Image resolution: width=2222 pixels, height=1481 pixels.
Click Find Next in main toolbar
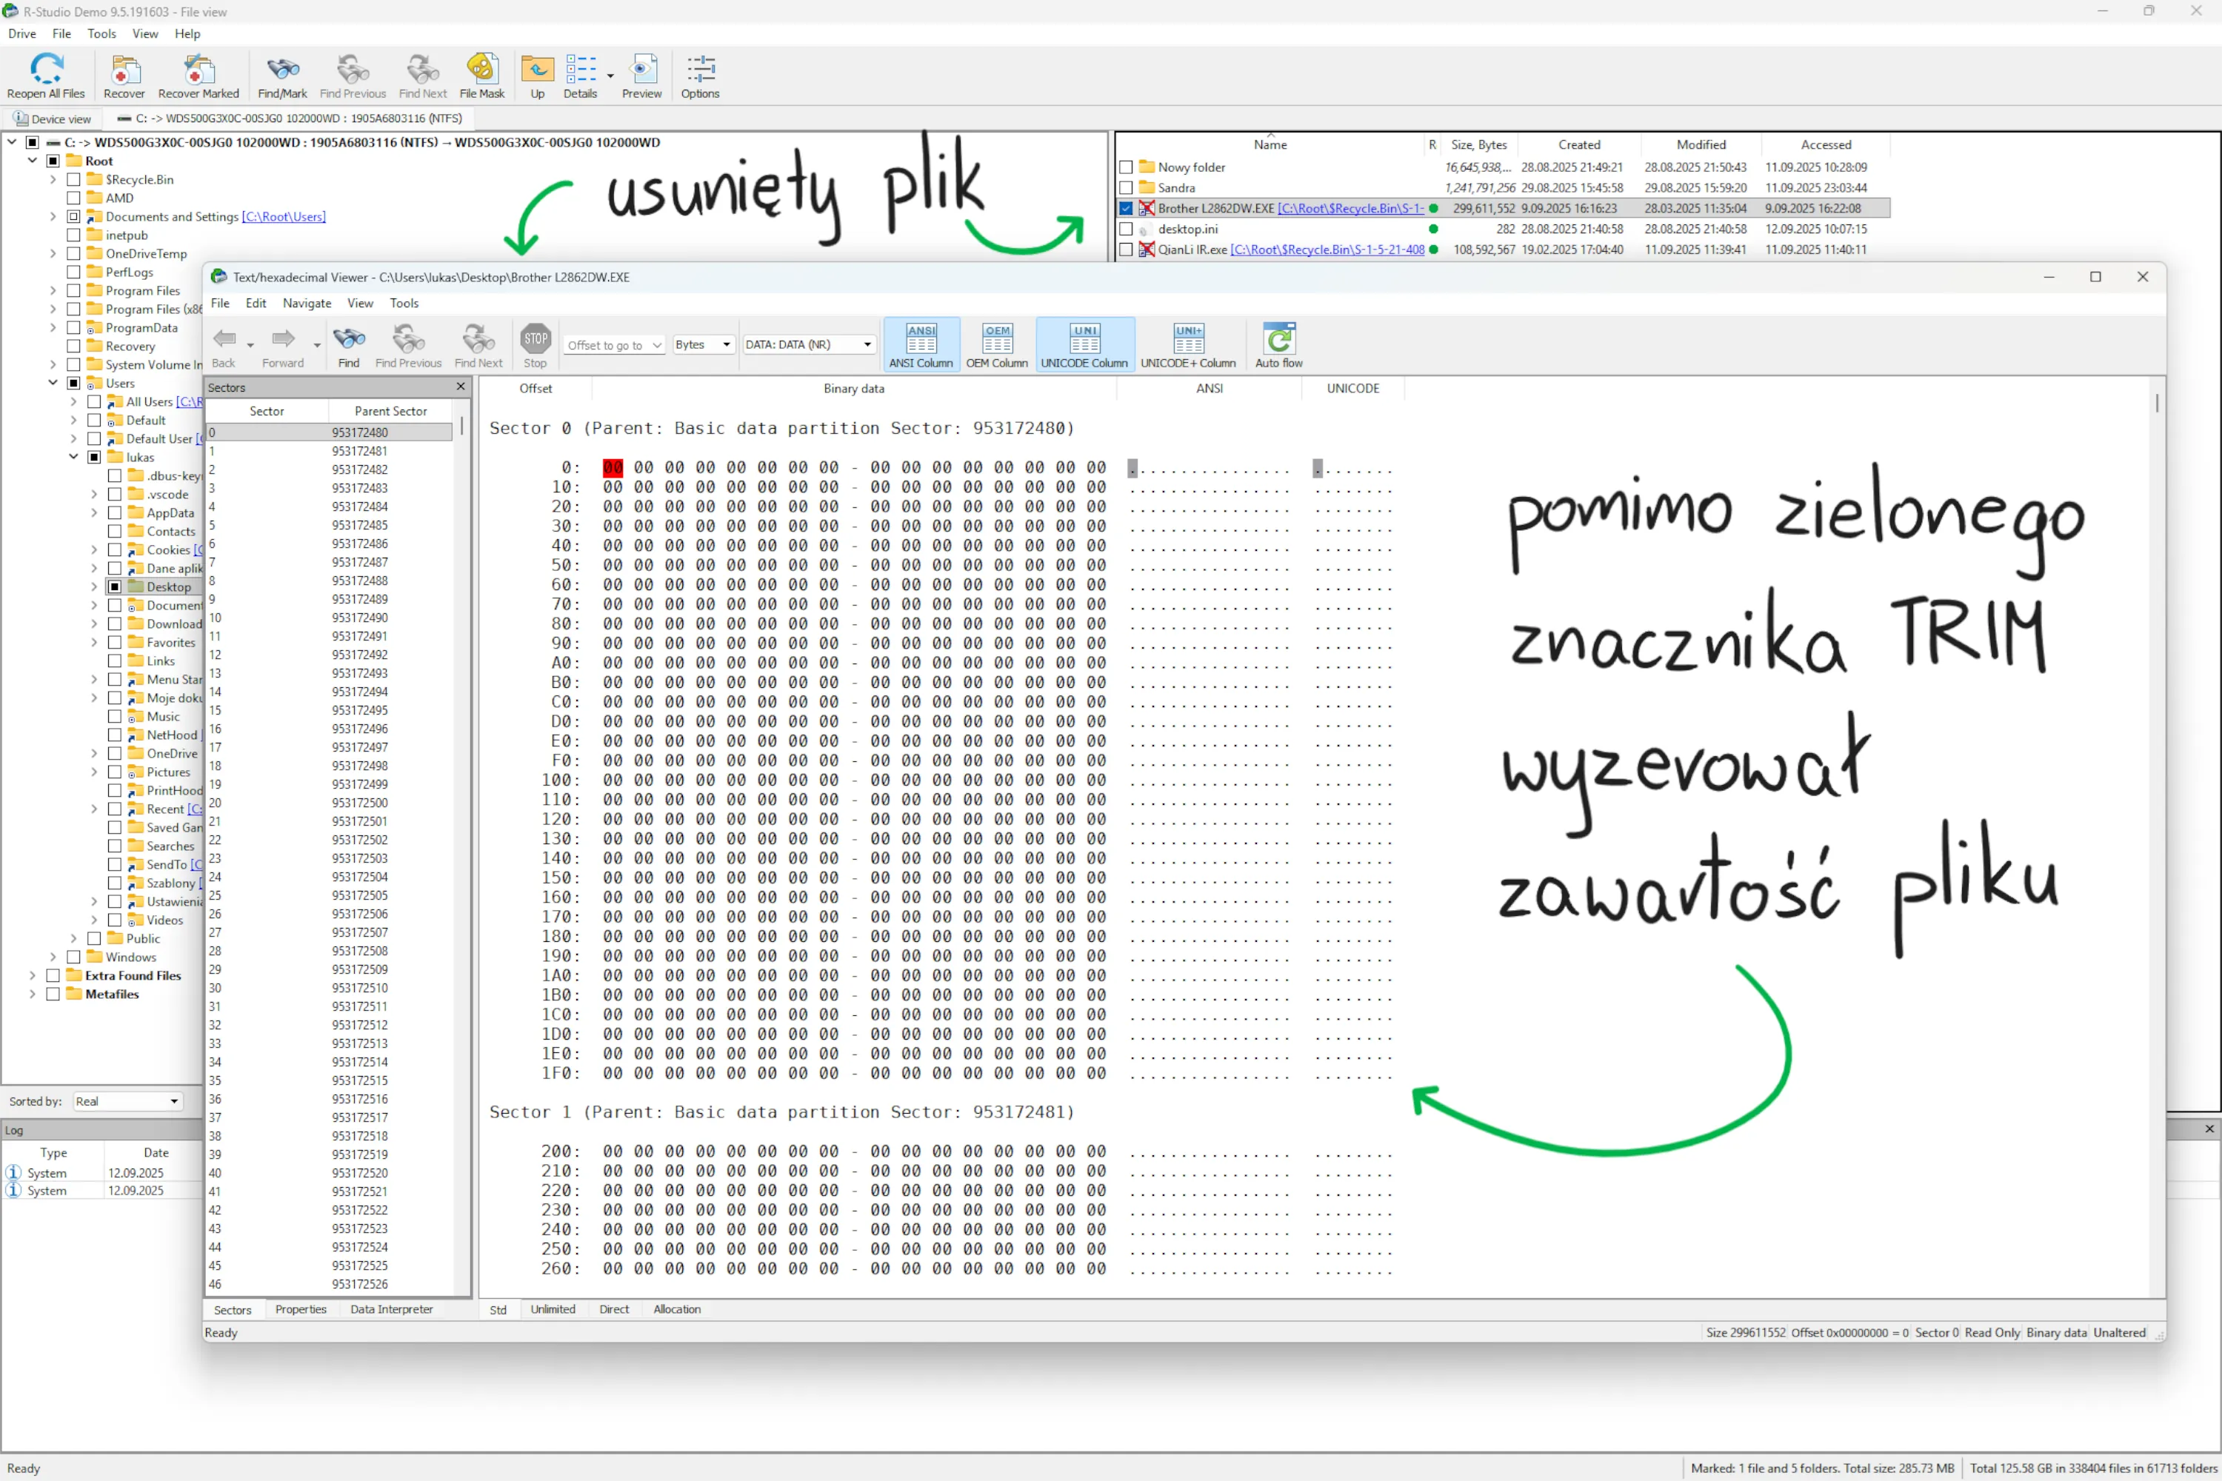[422, 76]
